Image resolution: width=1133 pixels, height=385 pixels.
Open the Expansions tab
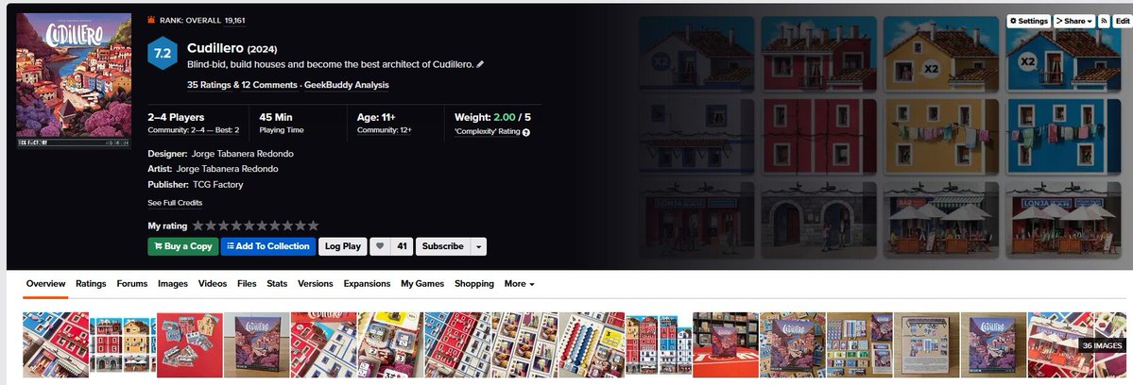pyautogui.click(x=367, y=283)
